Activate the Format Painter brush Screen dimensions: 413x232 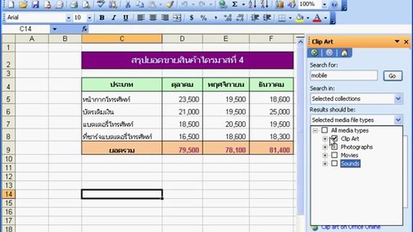170,5
